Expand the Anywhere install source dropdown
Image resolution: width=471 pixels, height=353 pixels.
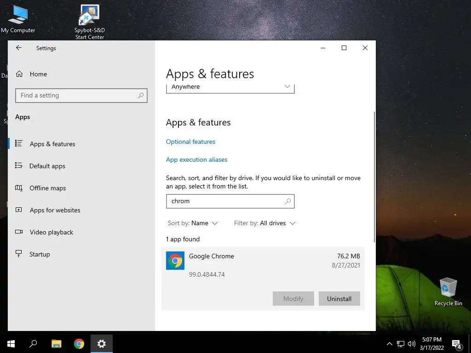pyautogui.click(x=230, y=88)
